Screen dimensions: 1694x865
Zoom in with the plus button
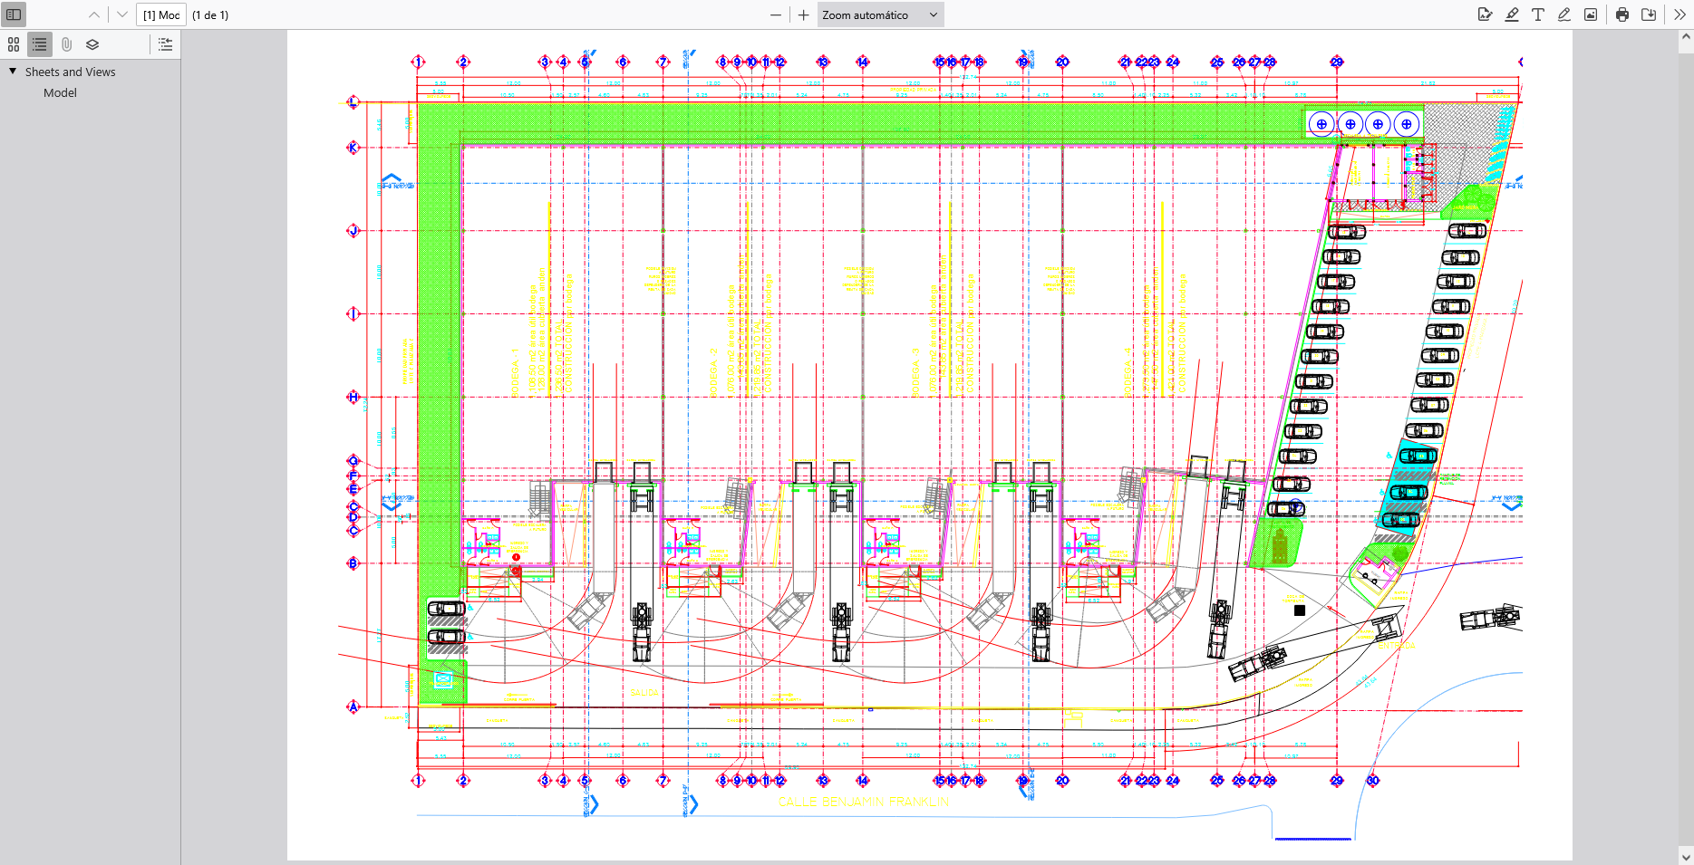(x=803, y=14)
